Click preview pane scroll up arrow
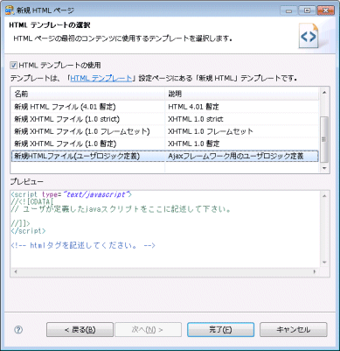The height and width of the screenshot is (351, 340). [x=324, y=196]
